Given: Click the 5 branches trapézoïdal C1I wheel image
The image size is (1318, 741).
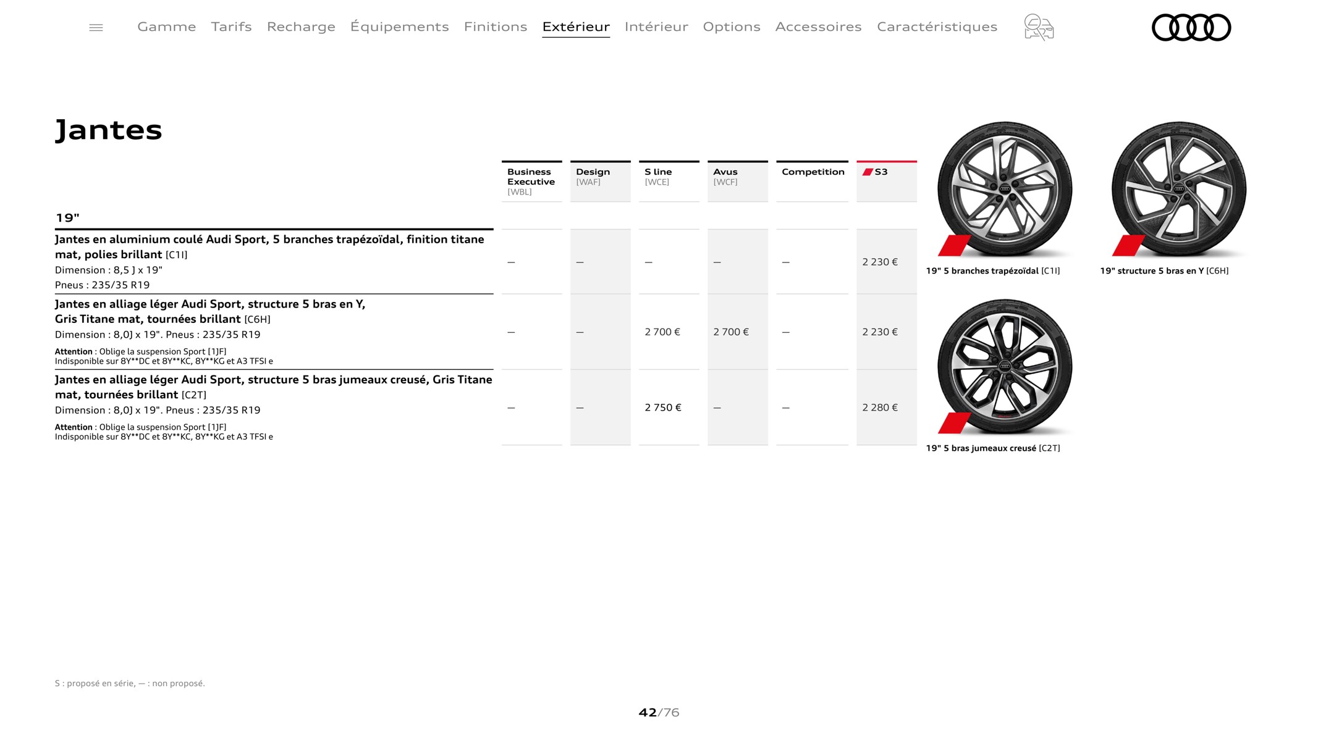Looking at the screenshot, I should coord(1004,189).
